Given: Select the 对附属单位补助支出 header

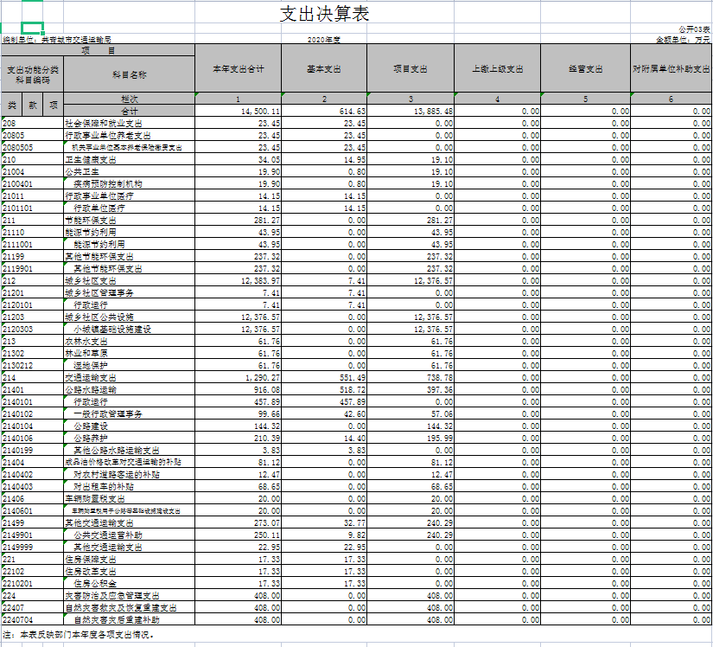Looking at the screenshot, I should click(671, 68).
